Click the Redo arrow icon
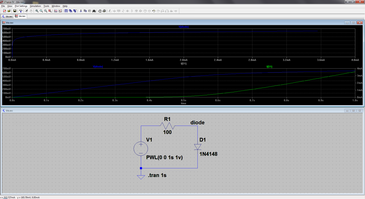Screen dimensions: 365x199 (x=158, y=11)
